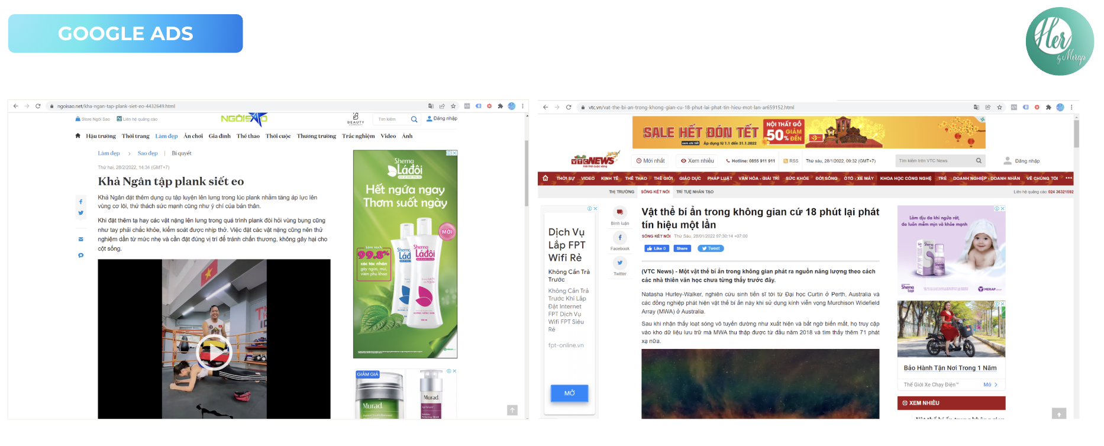Click the MỞ button in FPT ad
The height and width of the screenshot is (446, 1104).
coord(569,393)
